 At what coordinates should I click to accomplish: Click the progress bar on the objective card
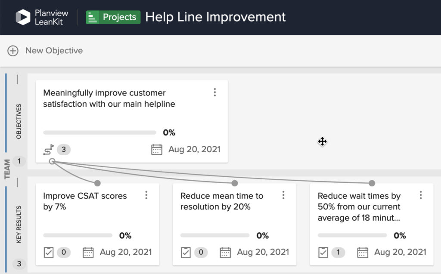(99, 132)
